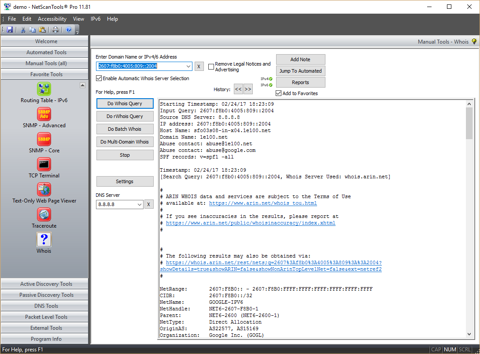
Task: Open the Program Info group
Action: pos(44,339)
